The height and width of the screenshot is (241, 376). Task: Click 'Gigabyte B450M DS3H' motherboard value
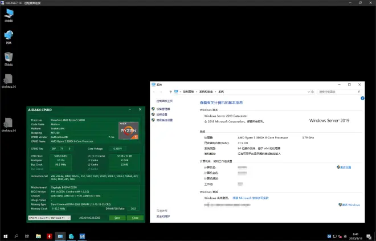click(64, 187)
